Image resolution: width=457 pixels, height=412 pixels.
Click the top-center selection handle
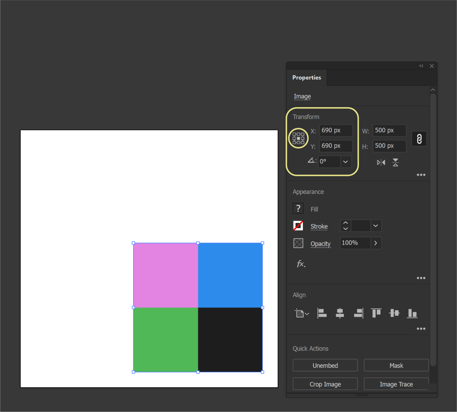coord(198,243)
